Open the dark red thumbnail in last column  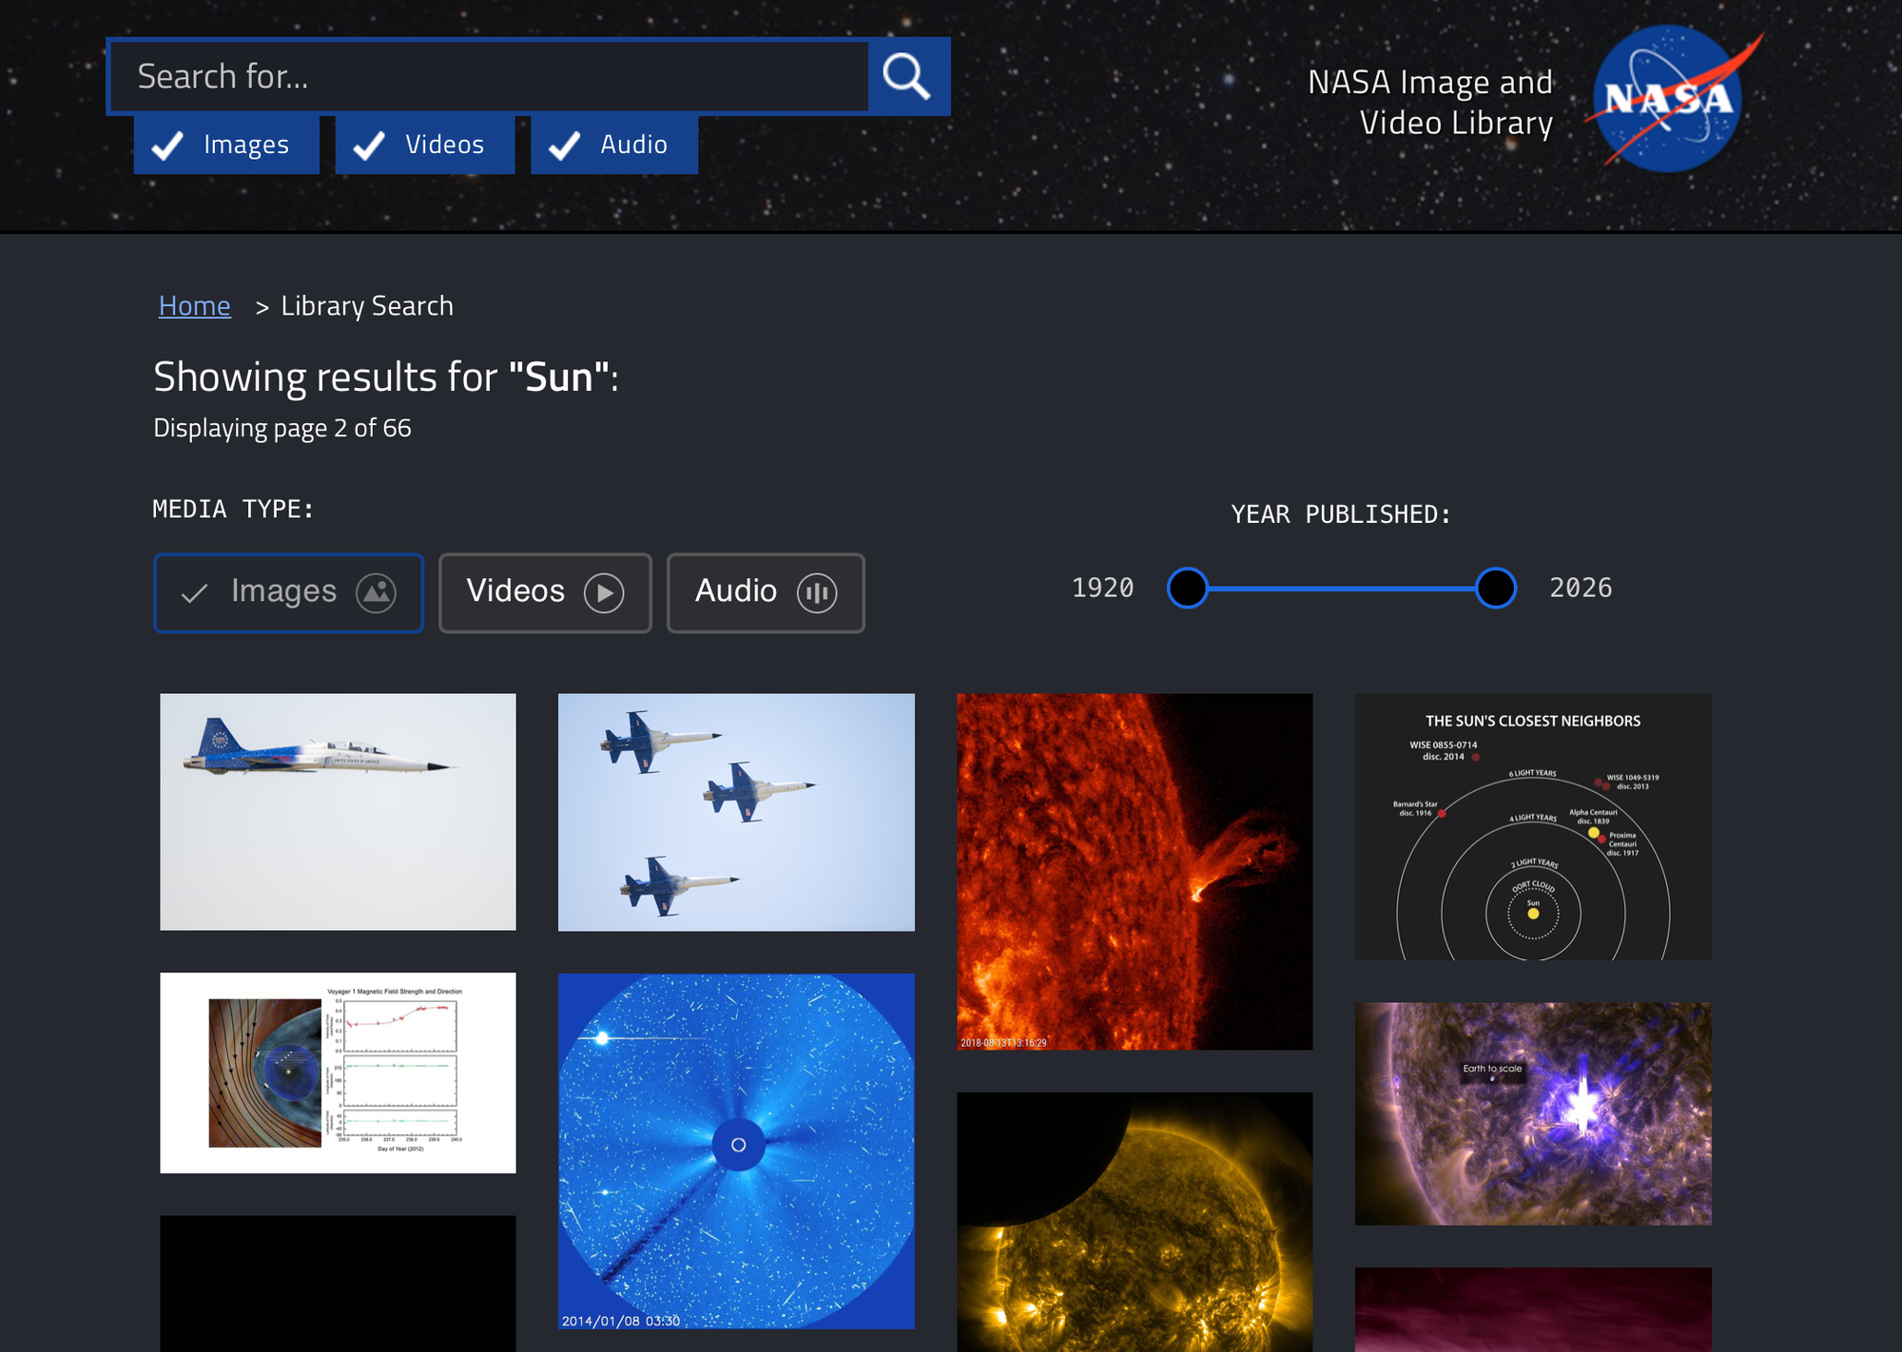[x=1533, y=1309]
